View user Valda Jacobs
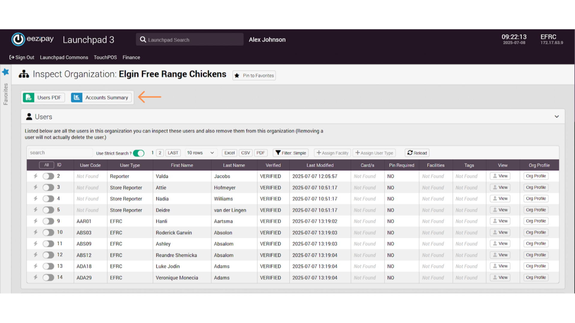The width and height of the screenshot is (575, 323). tap(500, 176)
